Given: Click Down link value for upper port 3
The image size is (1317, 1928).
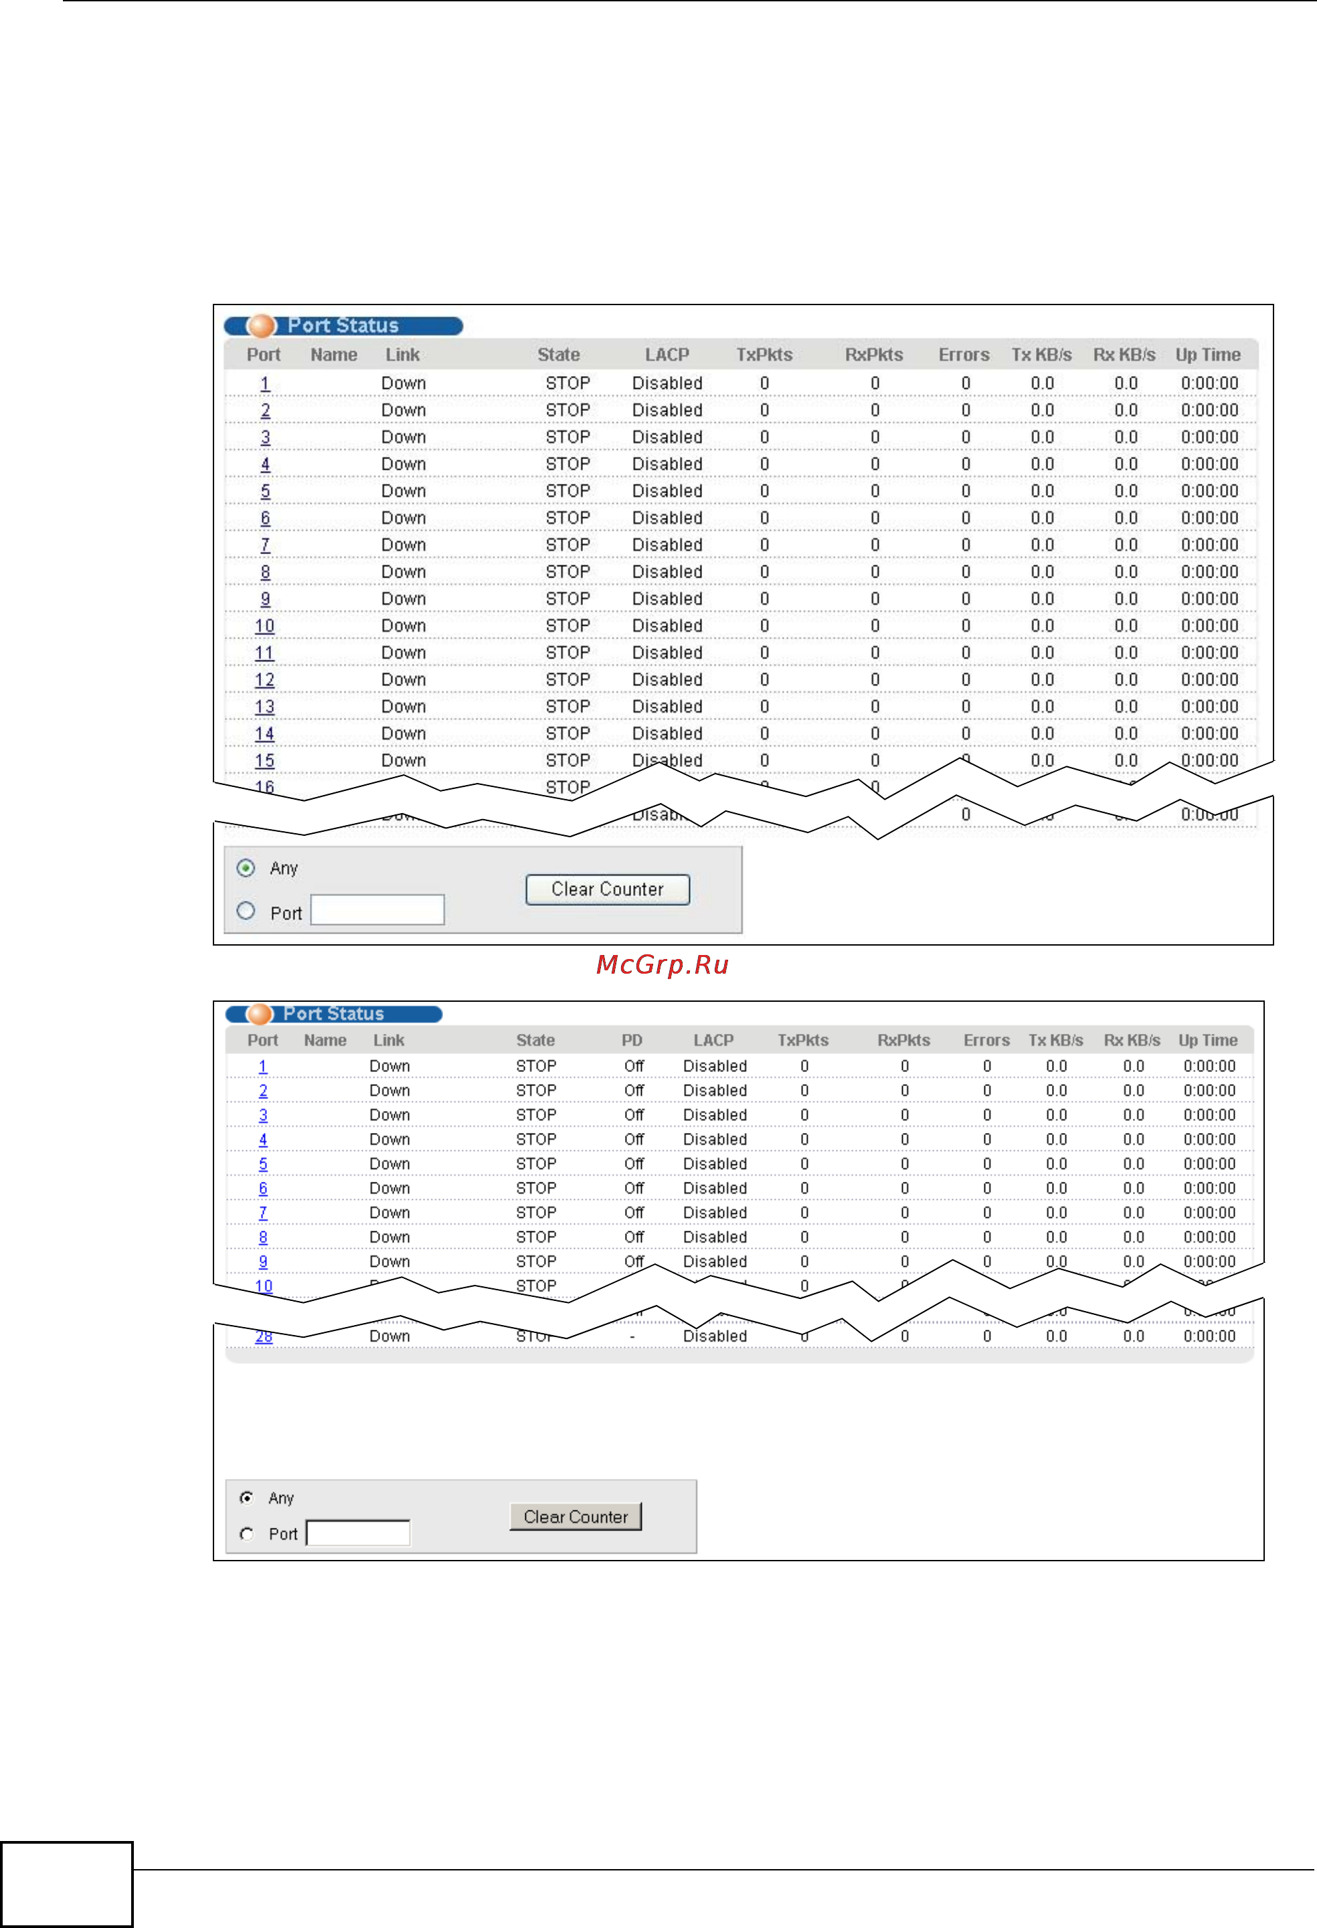Looking at the screenshot, I should 403,437.
